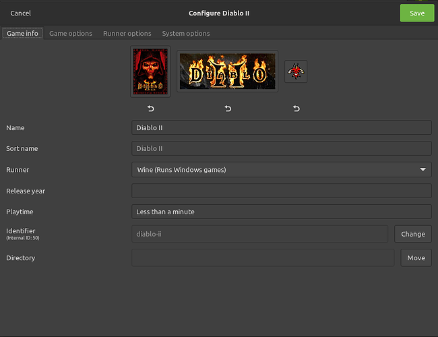Switch to the Game options tab

click(71, 33)
